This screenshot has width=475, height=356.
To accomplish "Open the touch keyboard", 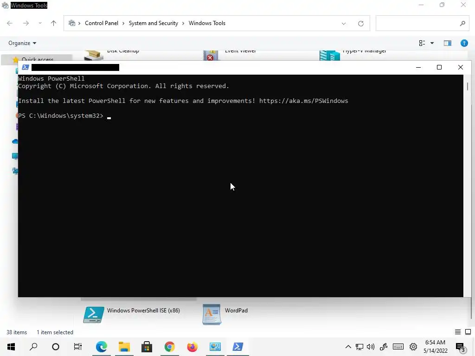I will (x=398, y=347).
